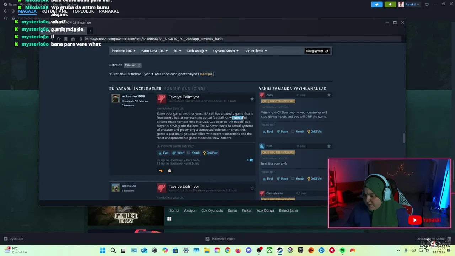This screenshot has height=256, width=455.
Task: Open Spotify from the taskbar
Action: pos(342,250)
